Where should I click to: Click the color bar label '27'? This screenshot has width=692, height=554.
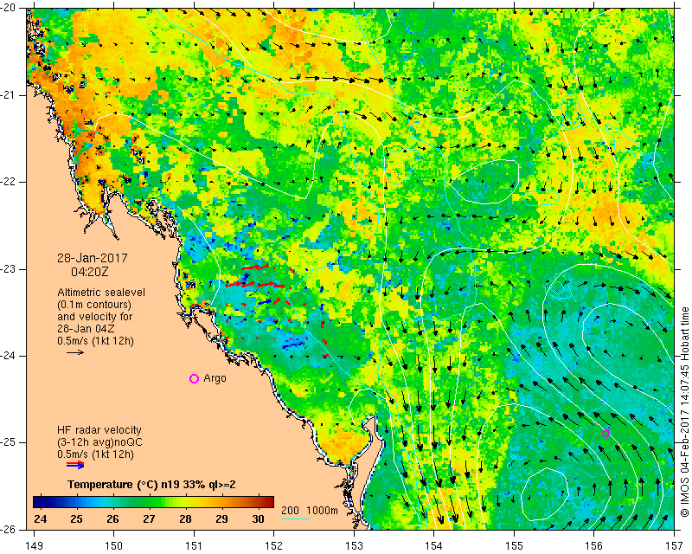[x=149, y=519]
